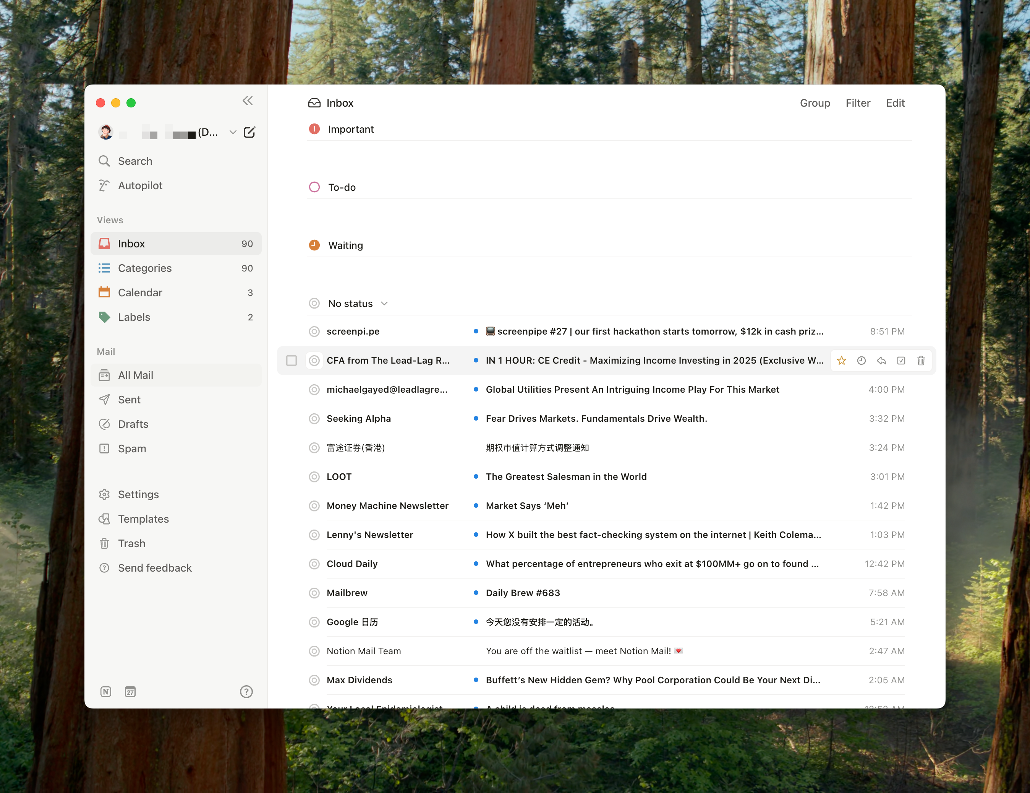Screen dimensions: 1030x793
Task: Open the account switcher dropdown arrow
Action: (x=233, y=132)
